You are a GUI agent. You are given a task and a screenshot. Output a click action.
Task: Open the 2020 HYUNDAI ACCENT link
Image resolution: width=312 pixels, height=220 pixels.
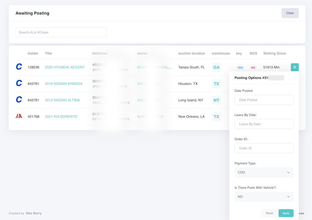(x=65, y=67)
